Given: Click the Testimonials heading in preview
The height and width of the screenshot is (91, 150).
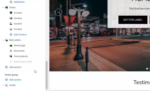Looking at the screenshot, I should click(142, 82).
